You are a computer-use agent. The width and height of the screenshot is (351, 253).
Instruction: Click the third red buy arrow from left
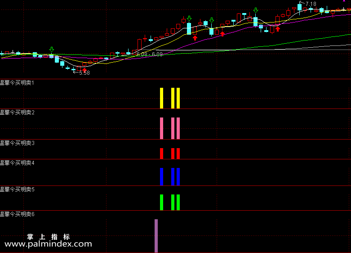coord(222,34)
